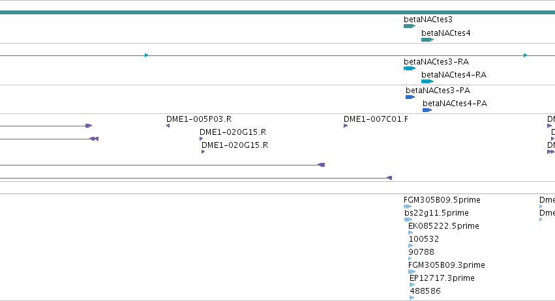This screenshot has width=555, height=301.
Task: Select the betaNACtes3-PA protein label
Action: click(x=438, y=91)
